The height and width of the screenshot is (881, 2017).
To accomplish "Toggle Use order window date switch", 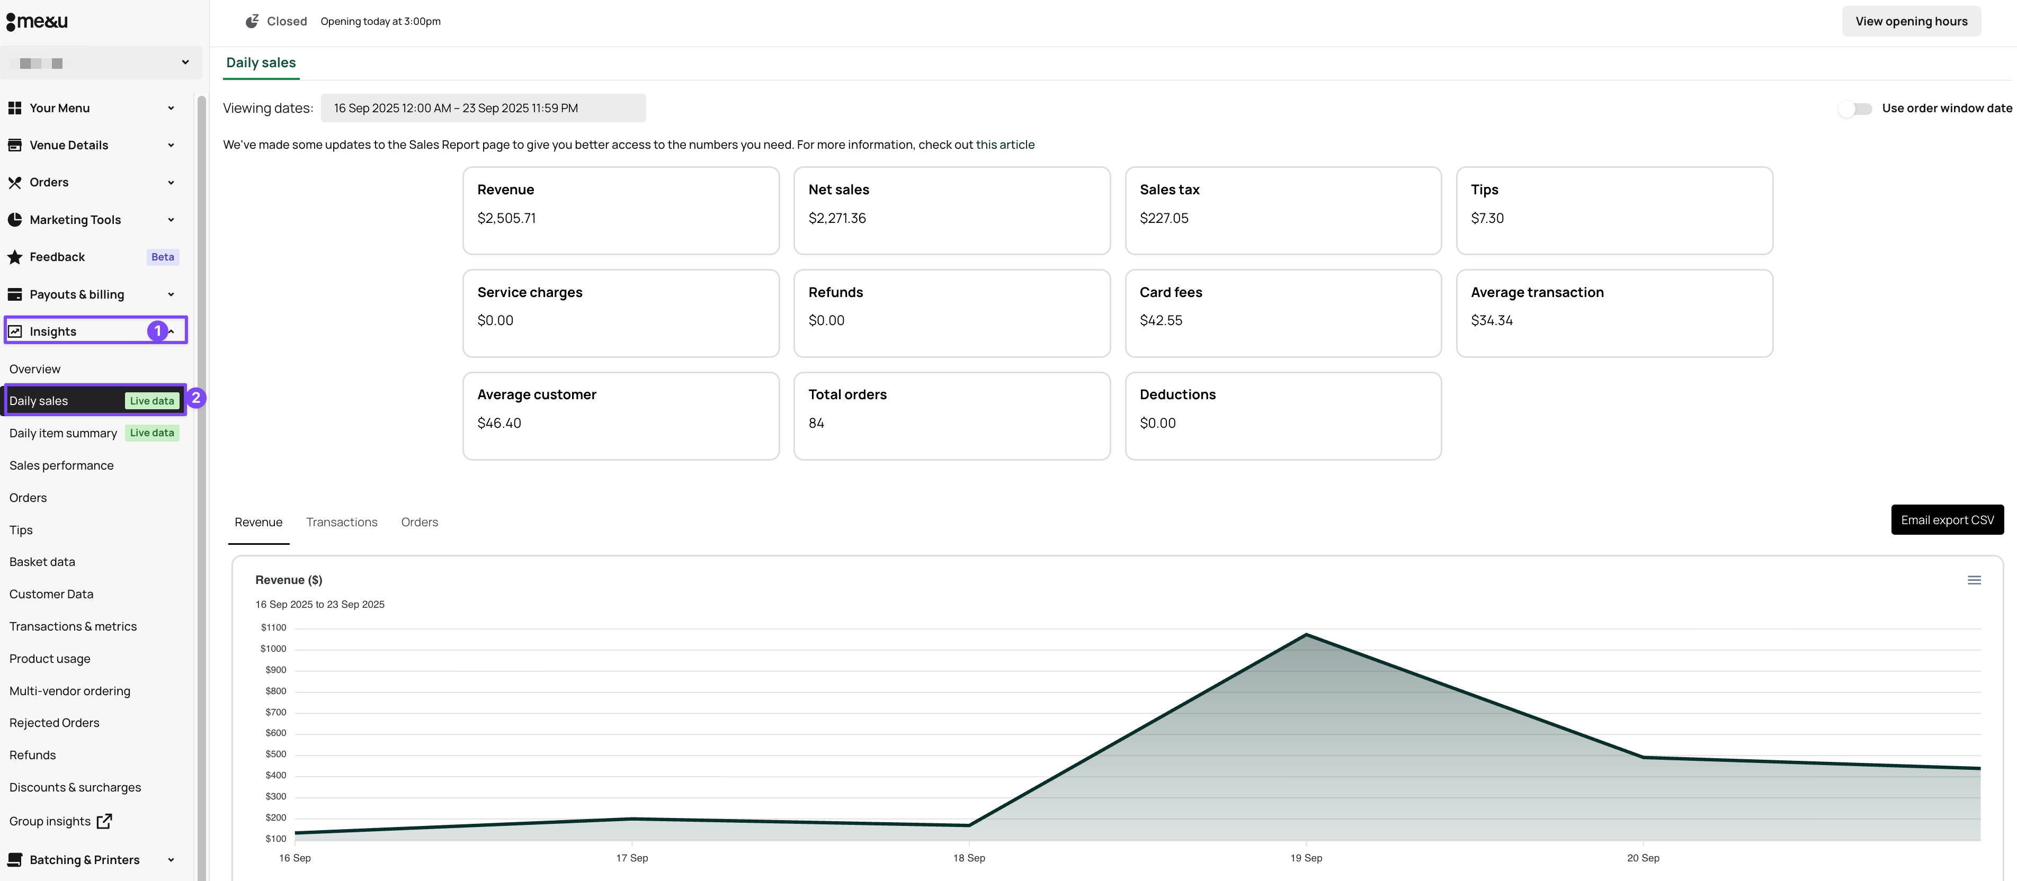I will click(1855, 109).
